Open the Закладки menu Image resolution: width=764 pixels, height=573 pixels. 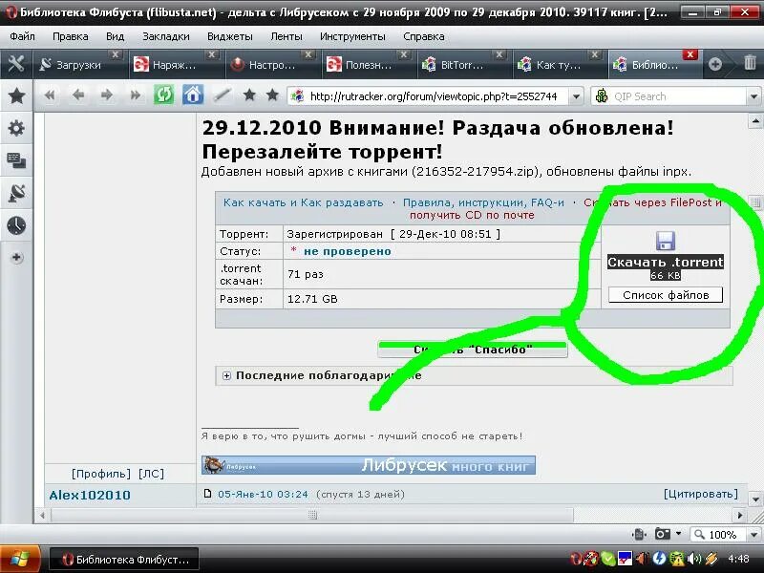tap(165, 36)
